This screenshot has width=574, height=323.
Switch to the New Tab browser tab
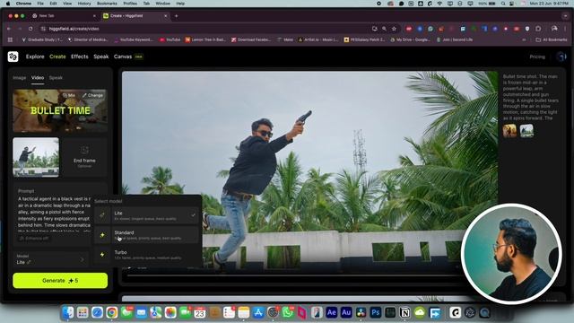coord(64,16)
